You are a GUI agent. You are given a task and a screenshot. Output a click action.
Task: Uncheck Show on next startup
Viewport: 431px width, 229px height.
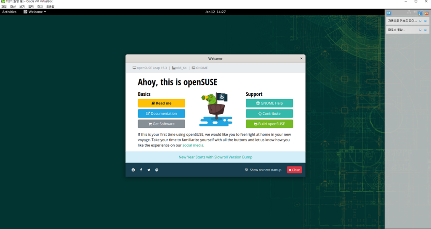246,170
